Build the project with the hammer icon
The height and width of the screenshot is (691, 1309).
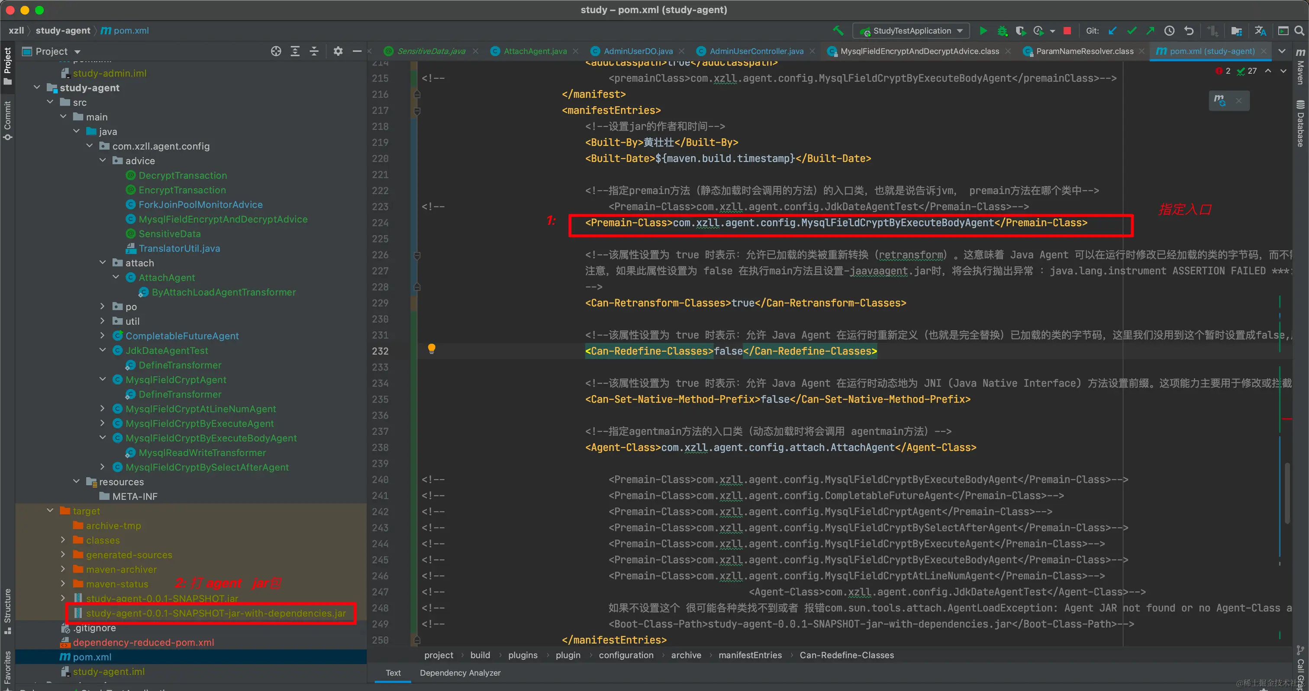[838, 31]
